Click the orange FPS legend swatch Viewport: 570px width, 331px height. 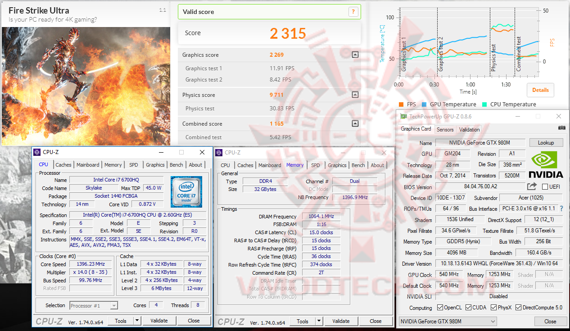401,104
